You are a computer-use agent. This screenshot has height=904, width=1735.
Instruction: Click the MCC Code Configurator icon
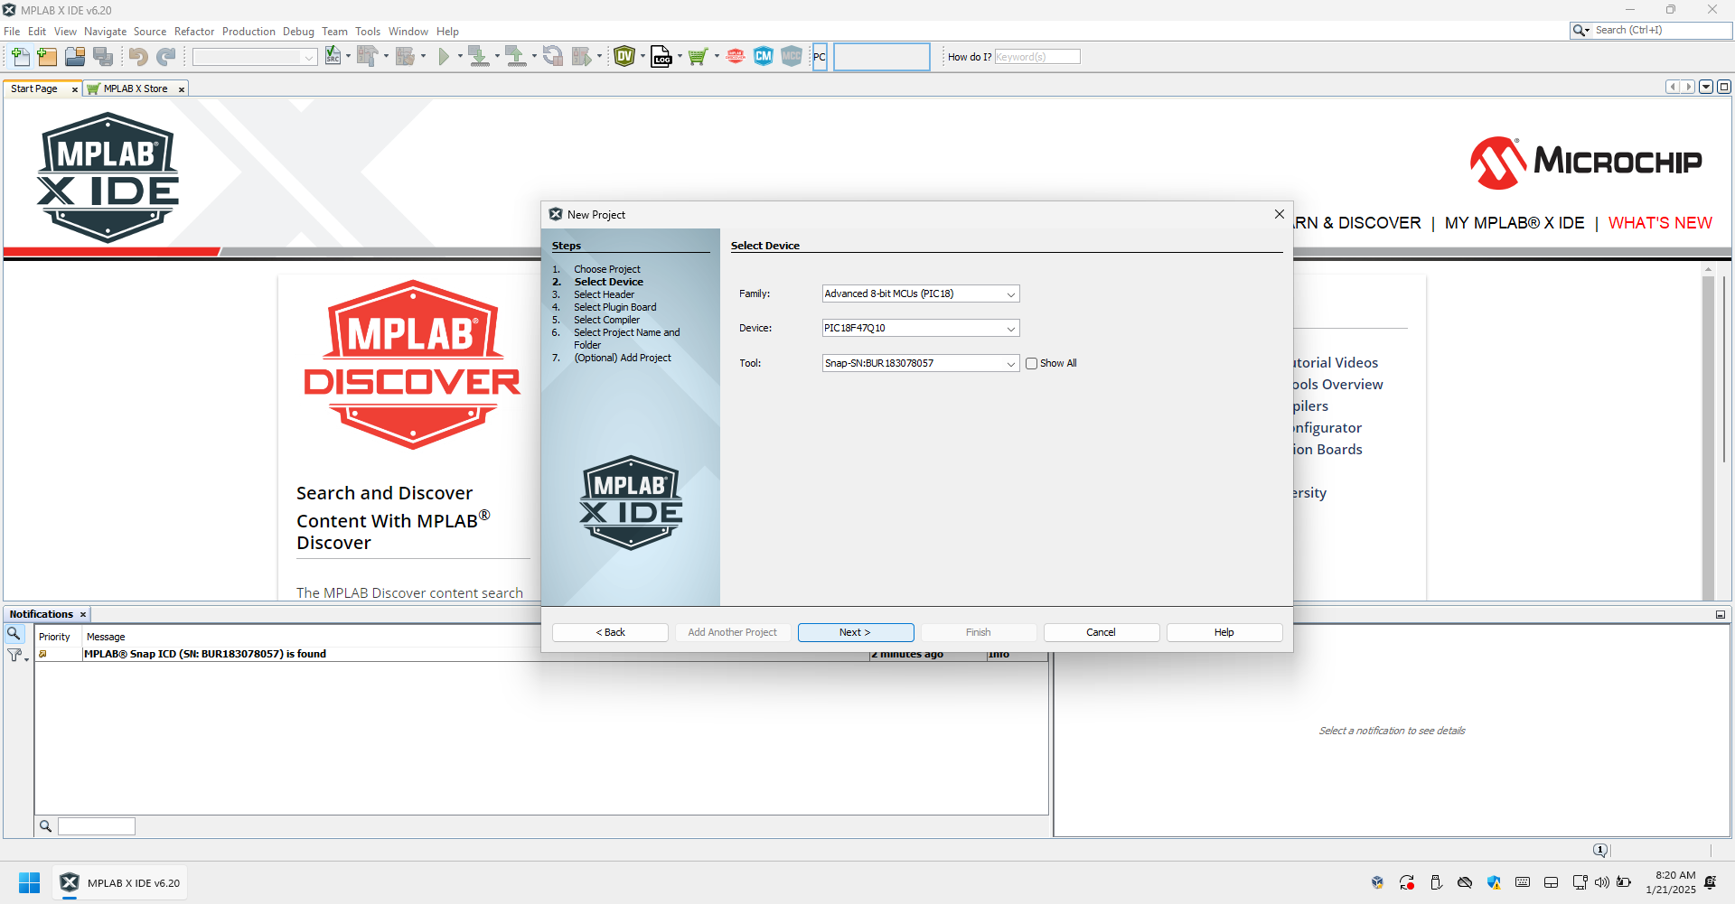[792, 57]
